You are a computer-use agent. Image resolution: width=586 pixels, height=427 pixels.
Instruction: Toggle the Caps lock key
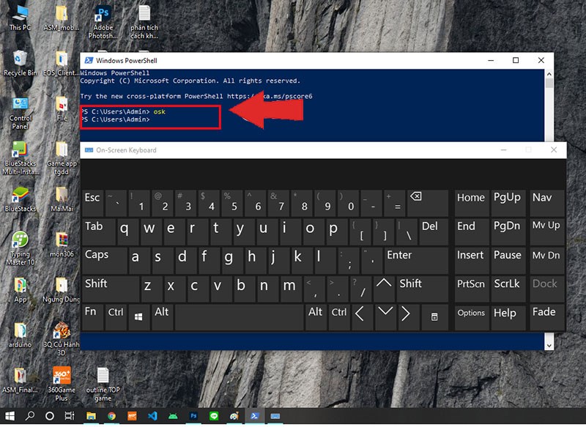pos(104,261)
